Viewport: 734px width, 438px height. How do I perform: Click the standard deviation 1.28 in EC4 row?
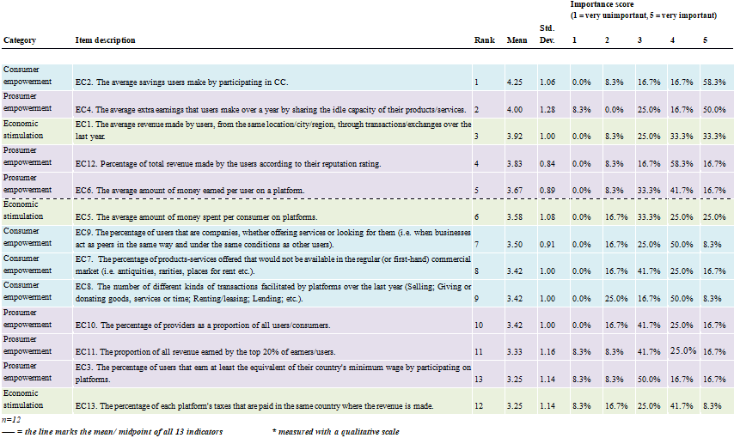pyautogui.click(x=547, y=109)
